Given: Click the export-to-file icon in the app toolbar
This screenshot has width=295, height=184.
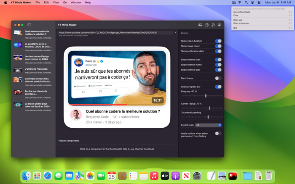Looking at the screenshot, I should (213, 25).
